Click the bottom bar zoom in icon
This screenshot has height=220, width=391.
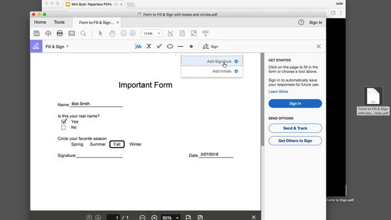(x=155, y=218)
